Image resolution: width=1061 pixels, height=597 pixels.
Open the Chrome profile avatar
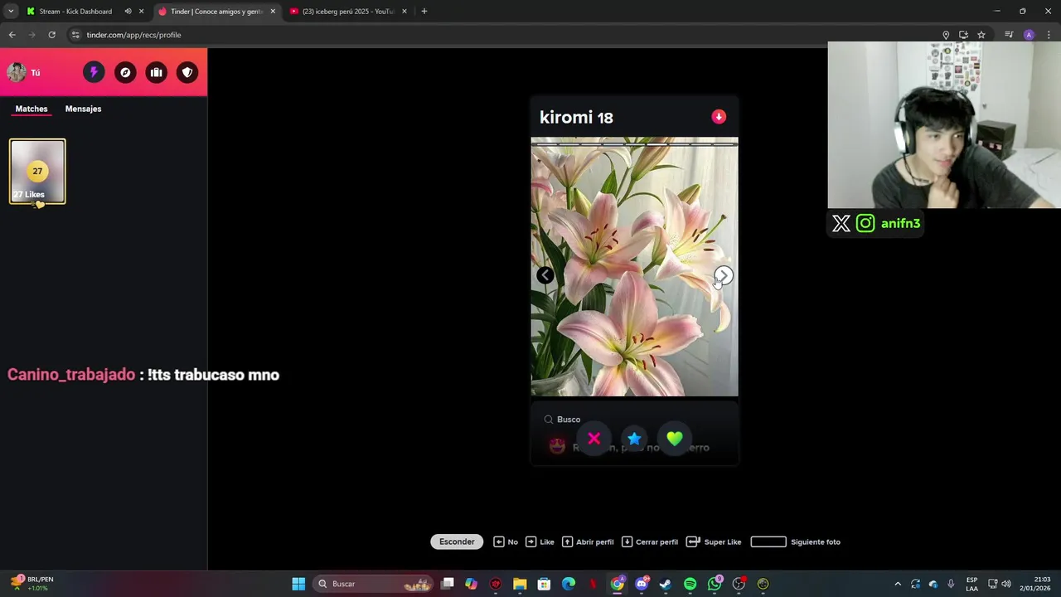pyautogui.click(x=1029, y=35)
